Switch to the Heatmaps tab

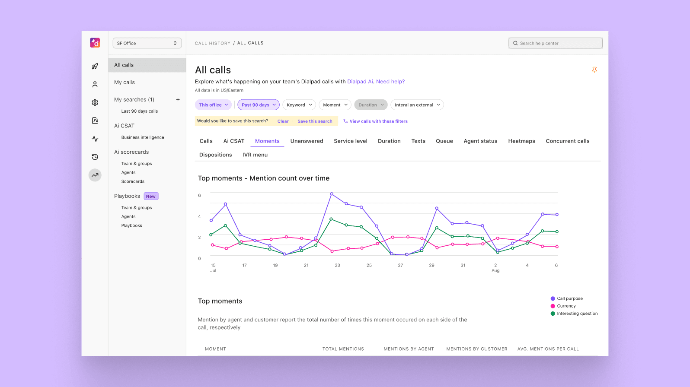(521, 141)
